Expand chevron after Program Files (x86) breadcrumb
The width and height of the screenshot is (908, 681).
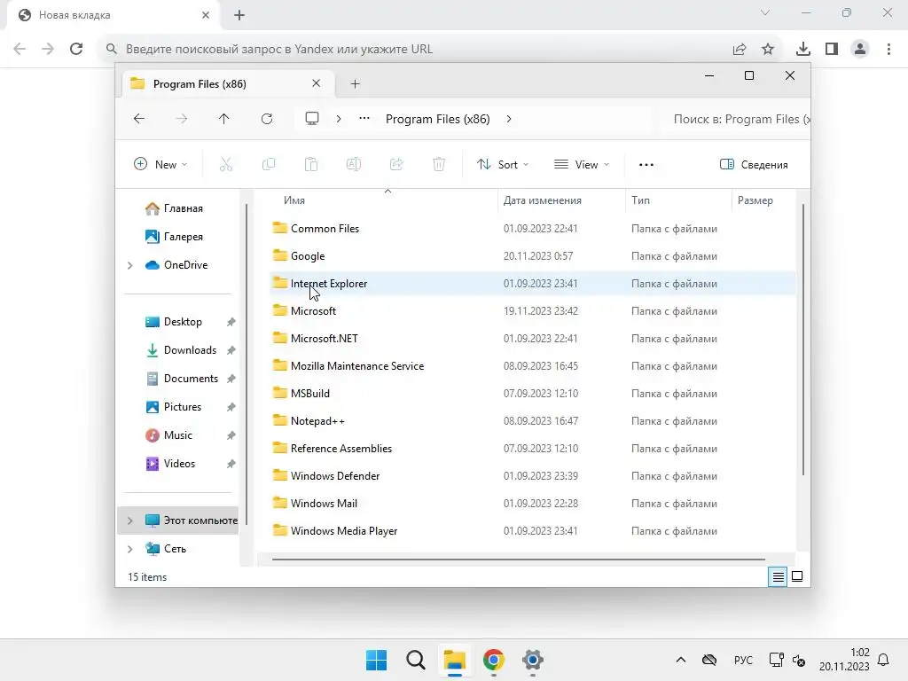(509, 119)
